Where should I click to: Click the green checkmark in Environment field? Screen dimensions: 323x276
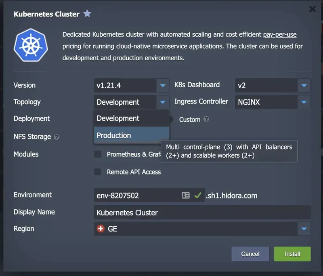[197, 195]
